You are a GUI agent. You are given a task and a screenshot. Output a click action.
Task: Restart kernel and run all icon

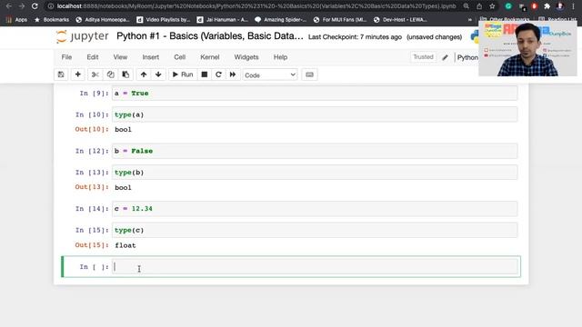point(233,74)
